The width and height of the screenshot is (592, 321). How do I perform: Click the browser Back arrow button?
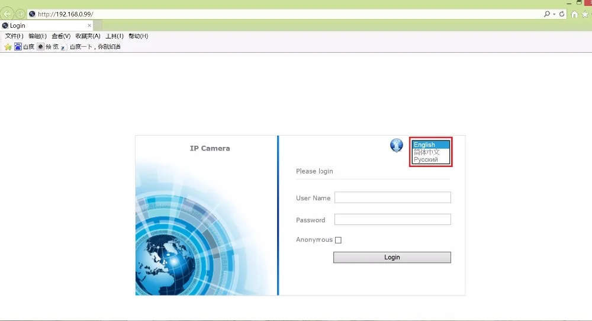pyautogui.click(x=7, y=14)
